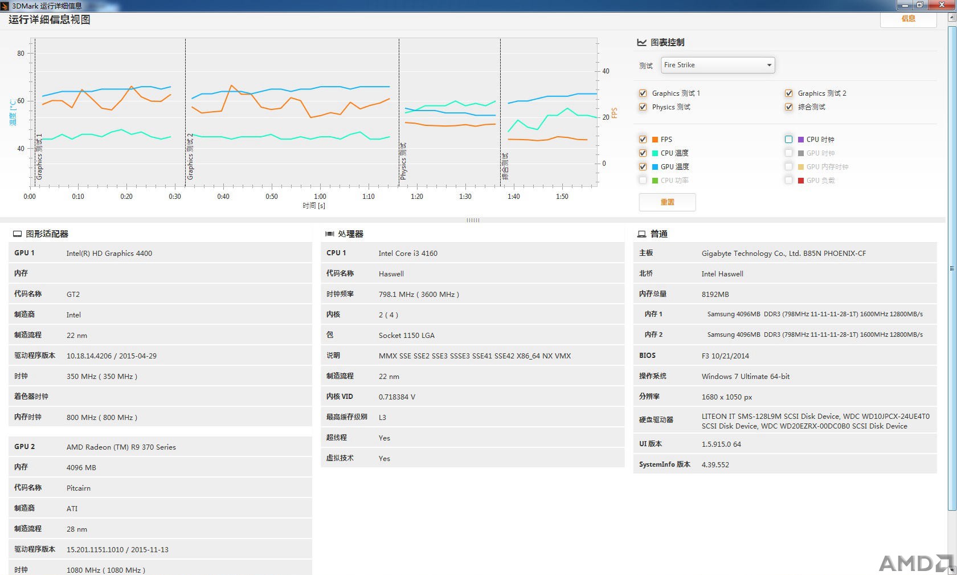Image resolution: width=957 pixels, height=575 pixels.
Task: Click the purple CPU 时钟 color swatch
Action: 801,140
